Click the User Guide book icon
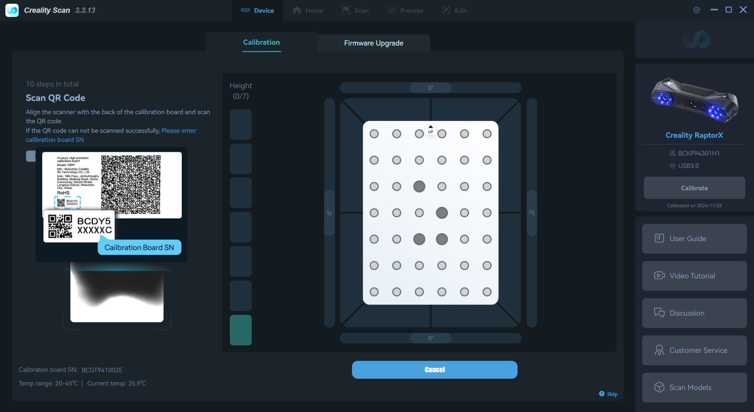Screen dimensions: 754x412 coord(659,238)
